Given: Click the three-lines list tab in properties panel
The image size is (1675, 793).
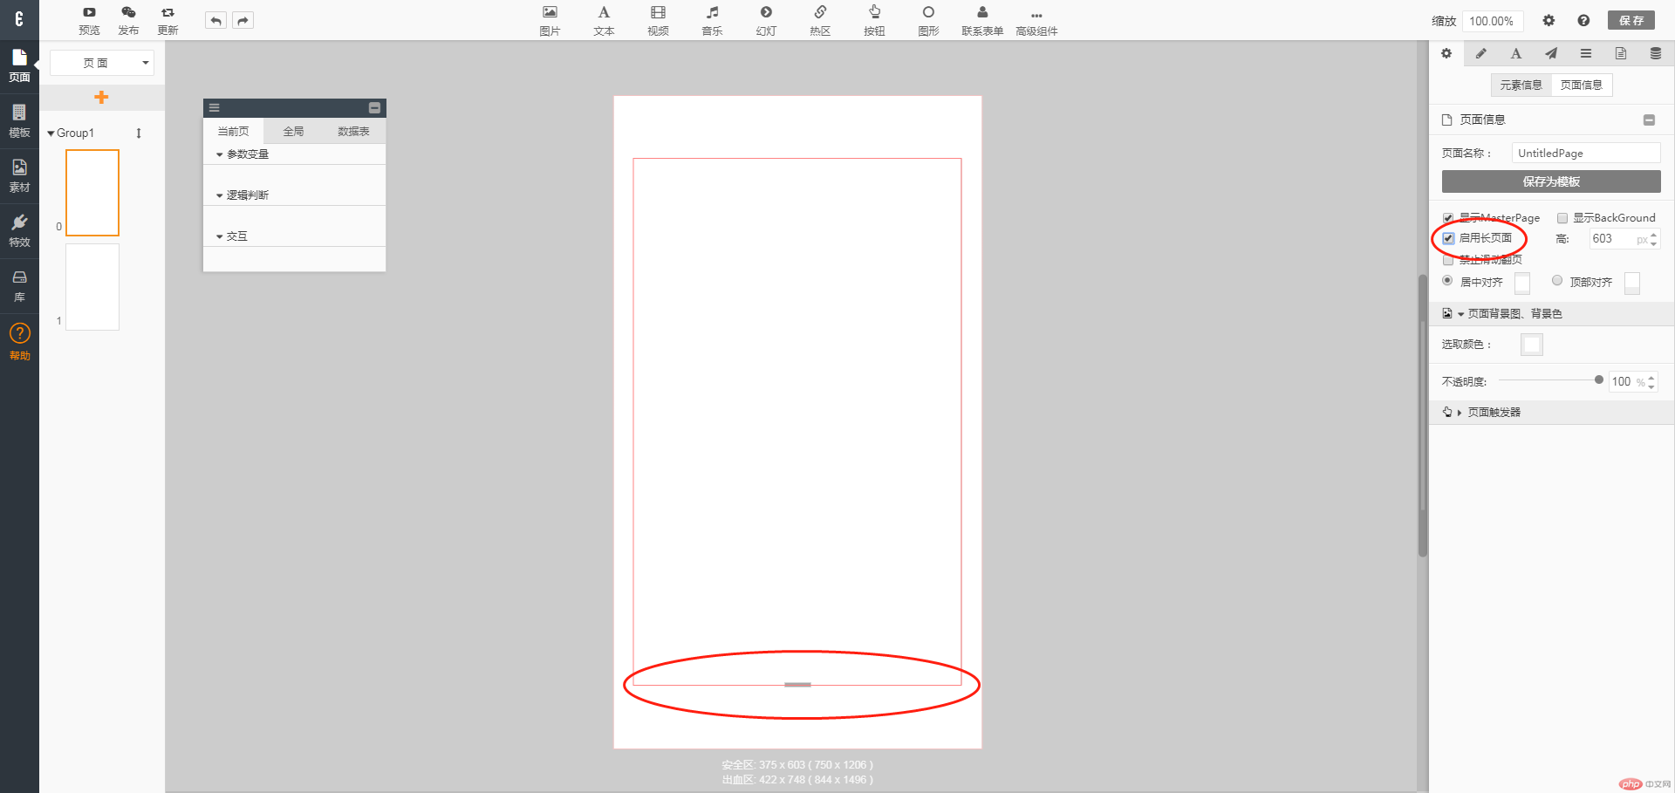Looking at the screenshot, I should pos(1585,53).
